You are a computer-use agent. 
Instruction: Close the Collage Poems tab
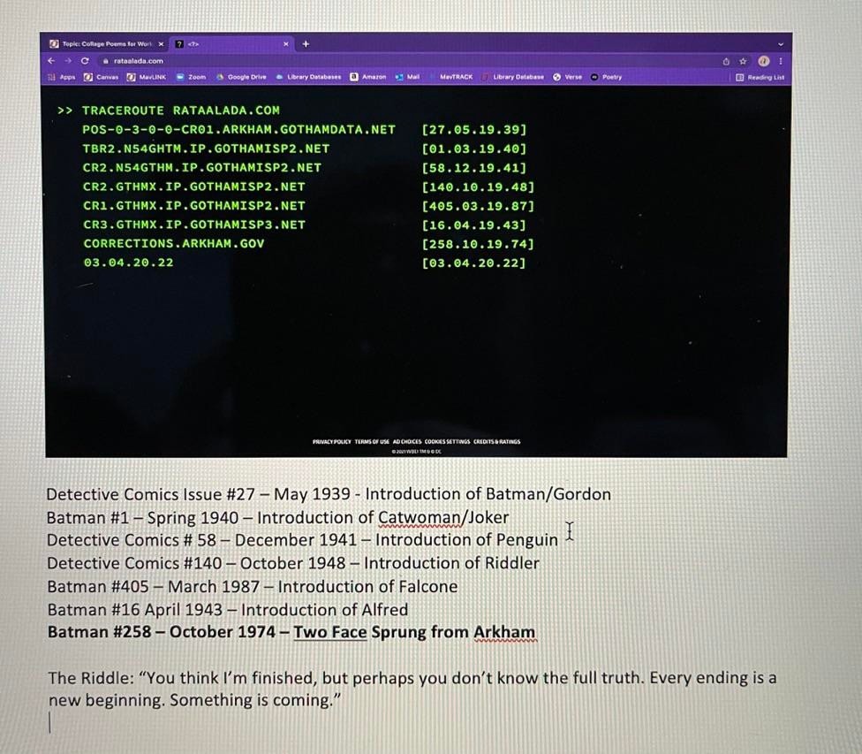click(161, 44)
